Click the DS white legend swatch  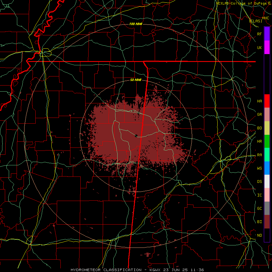coord(267,181)
